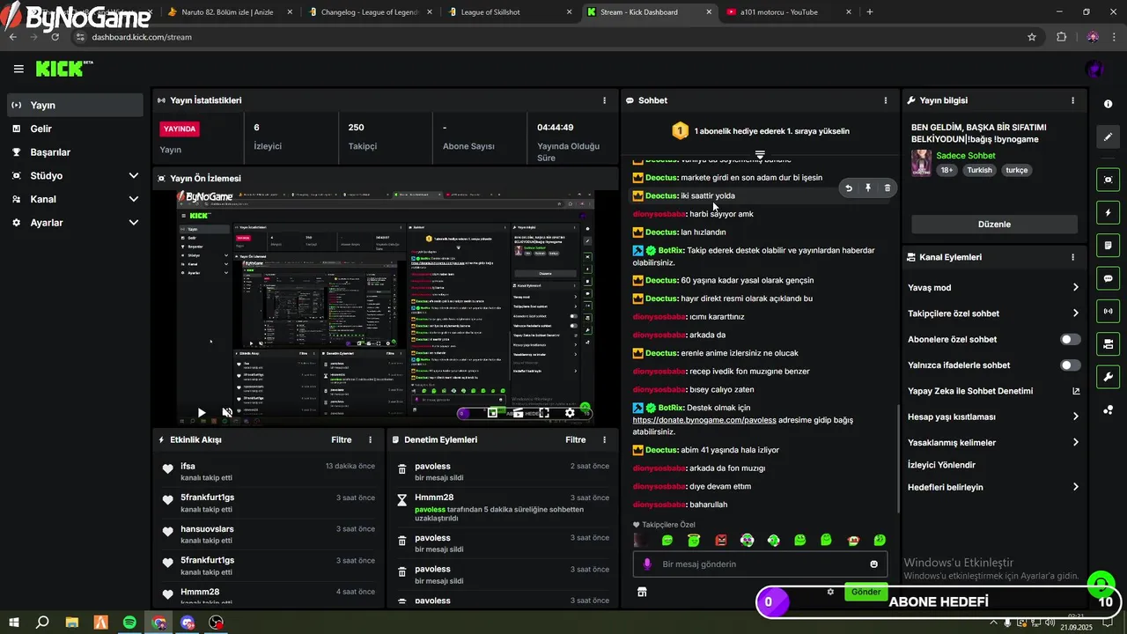The image size is (1127, 634).
Task: Select Başarılar in left sidebar
Action: [x=76, y=152]
